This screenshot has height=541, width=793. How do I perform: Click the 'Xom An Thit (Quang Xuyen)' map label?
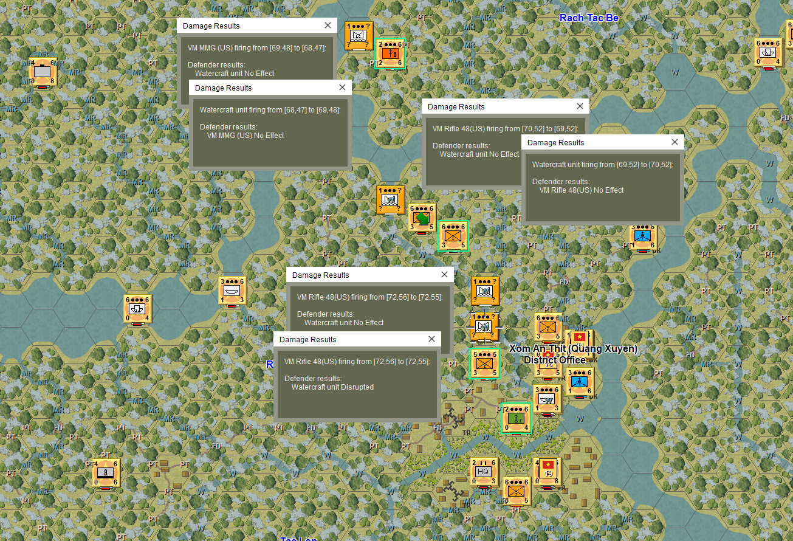(x=574, y=348)
